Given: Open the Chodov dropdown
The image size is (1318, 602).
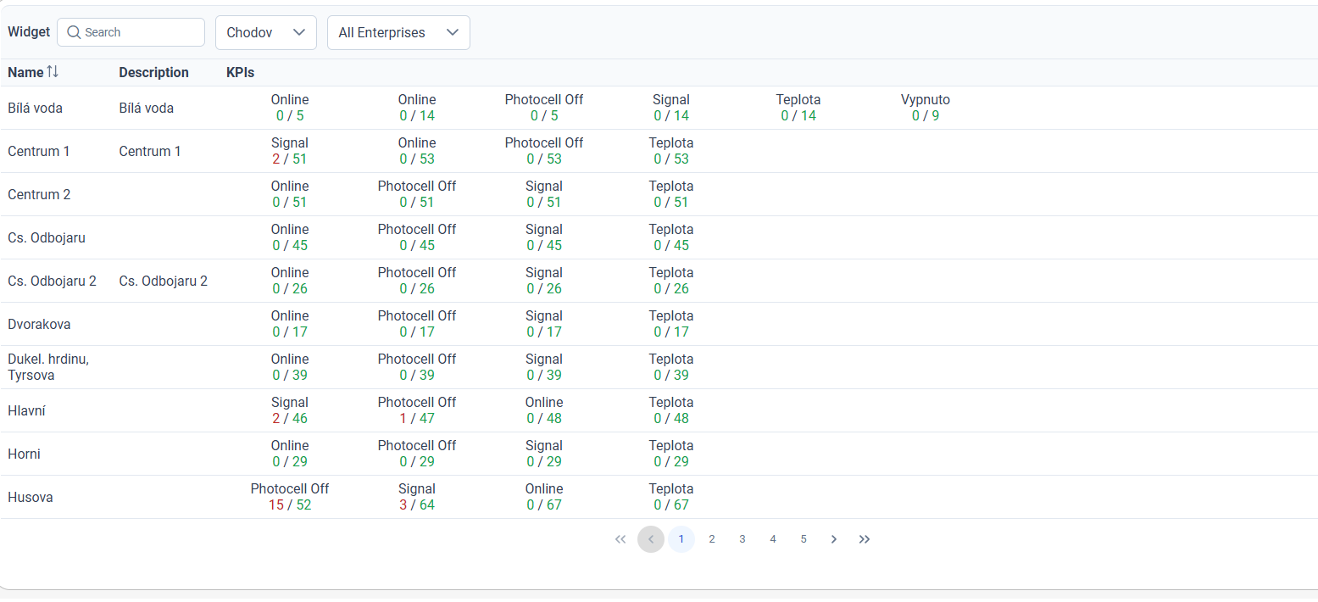Looking at the screenshot, I should pos(266,32).
